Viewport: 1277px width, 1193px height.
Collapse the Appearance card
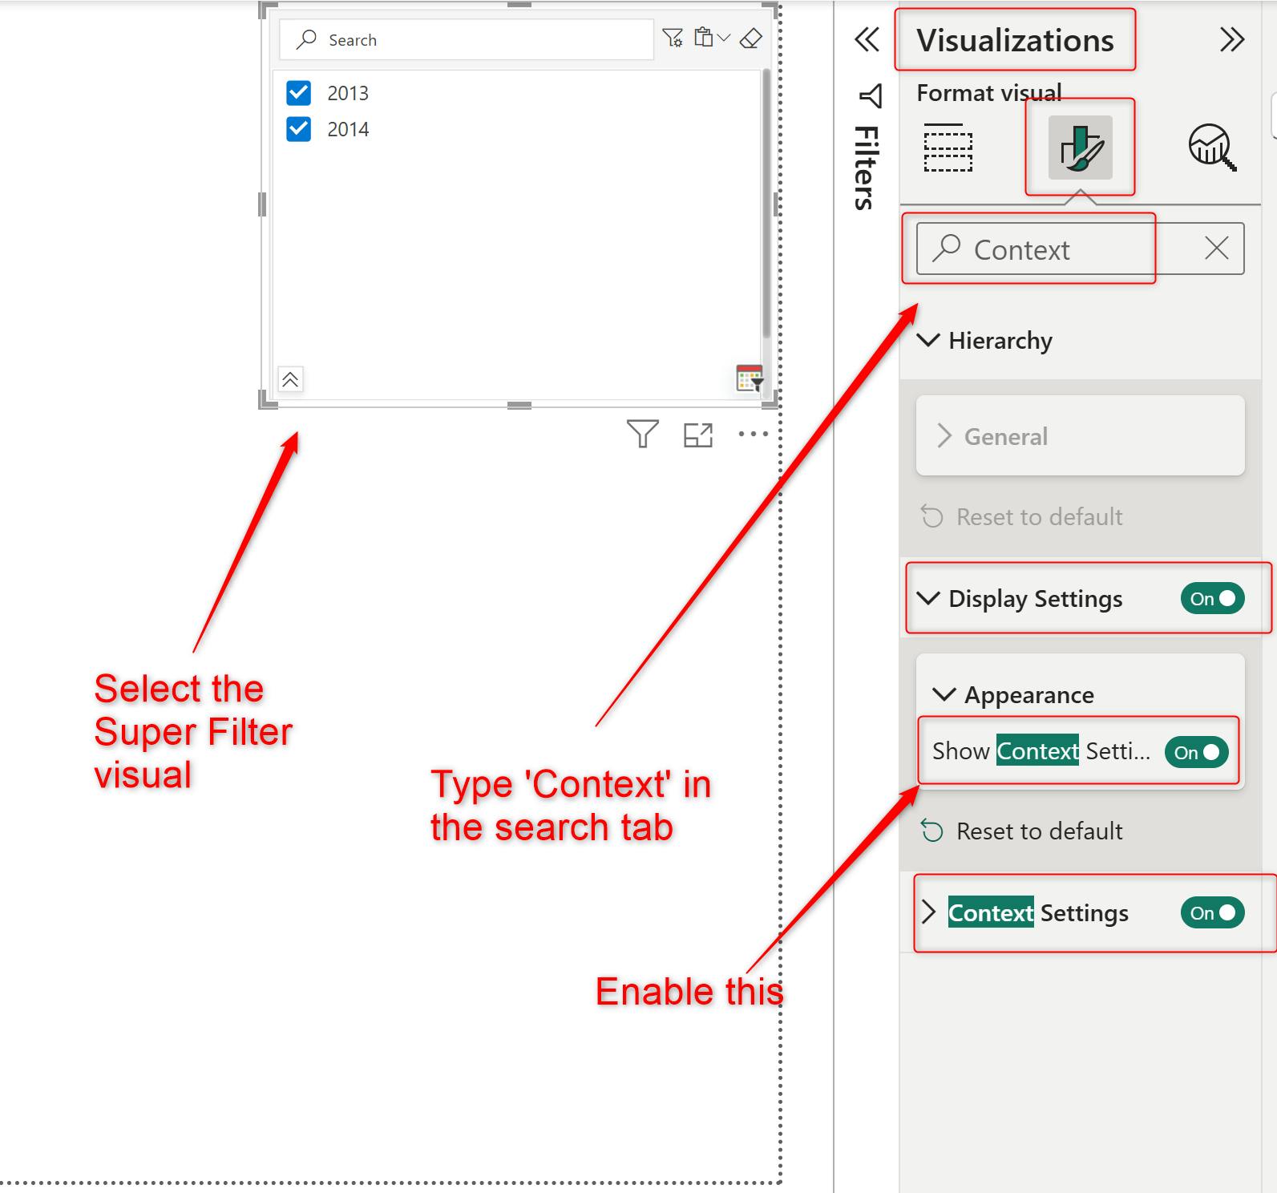coord(944,694)
